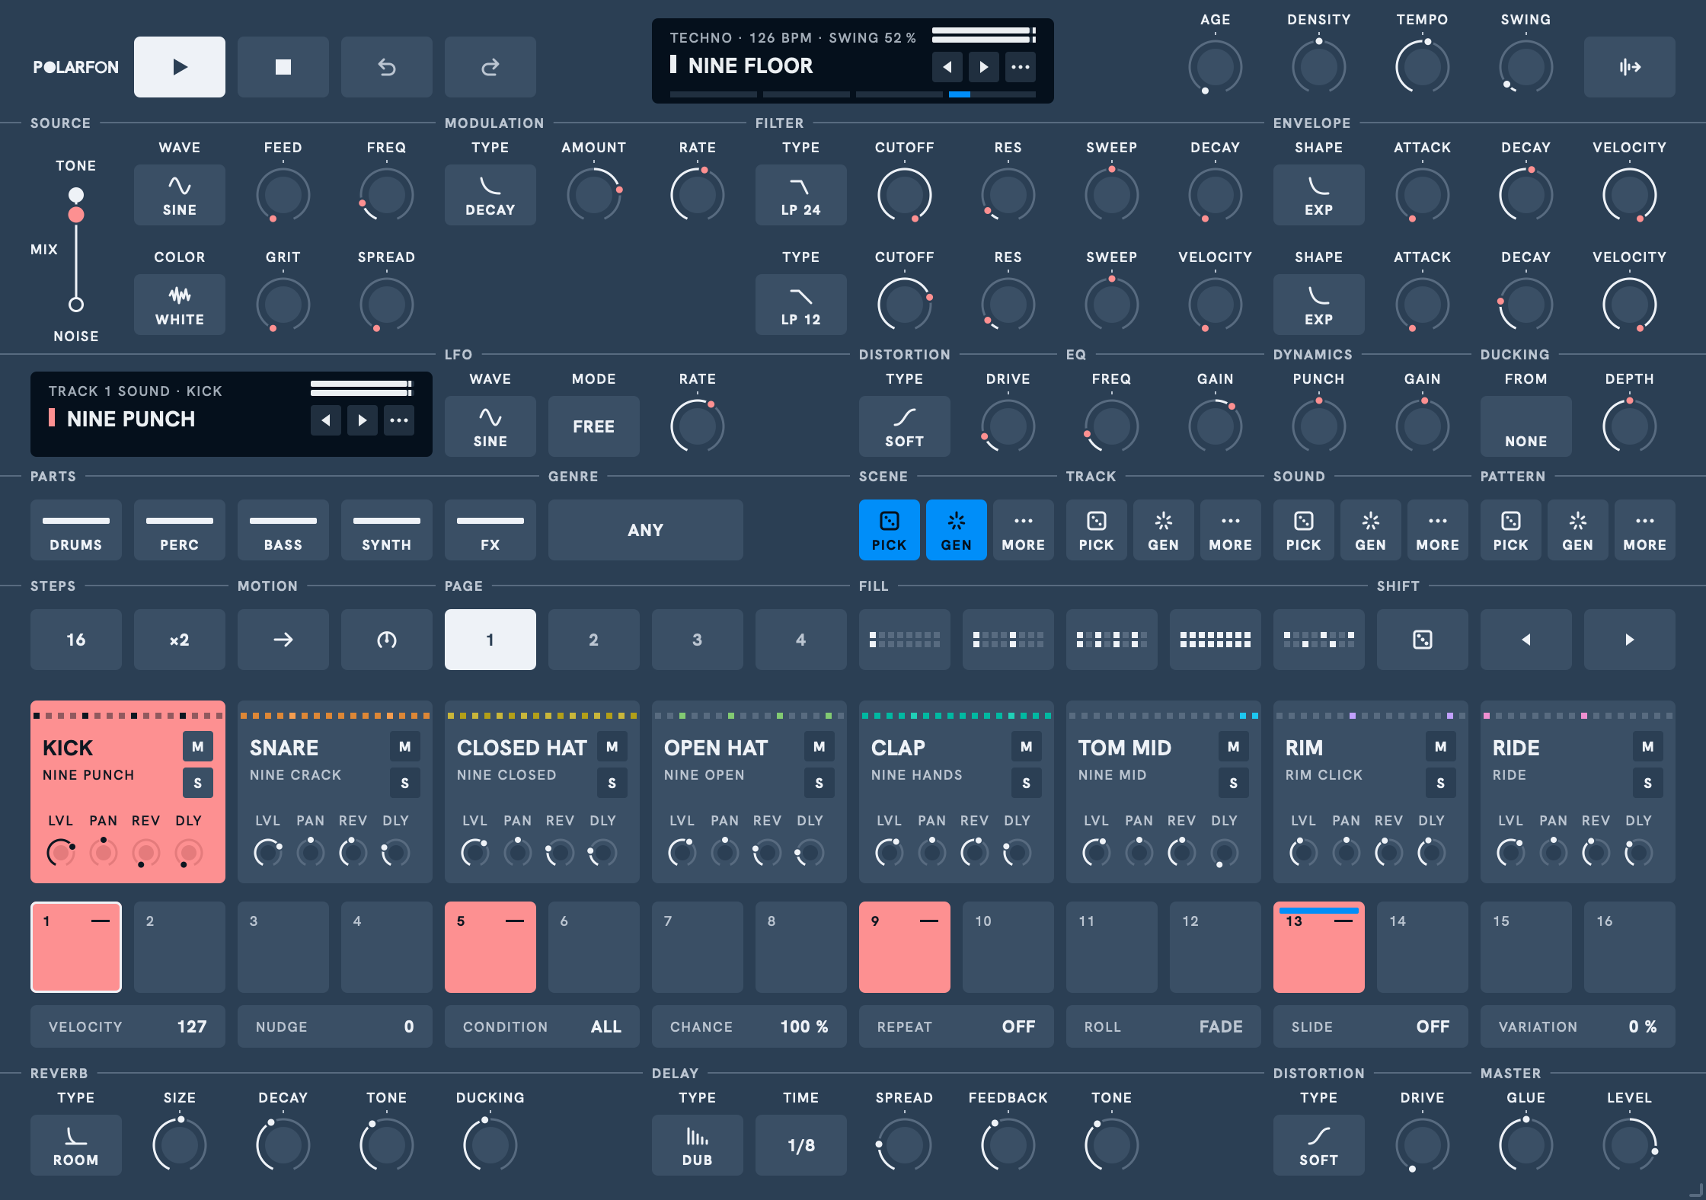Click the motion record clock icon
Viewport: 1706px width, 1200px height.
(387, 640)
